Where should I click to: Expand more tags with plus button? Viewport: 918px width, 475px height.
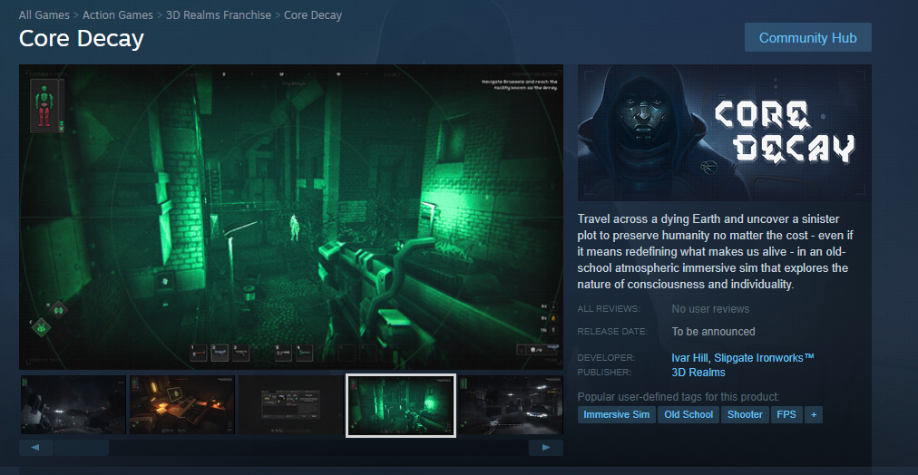(813, 414)
